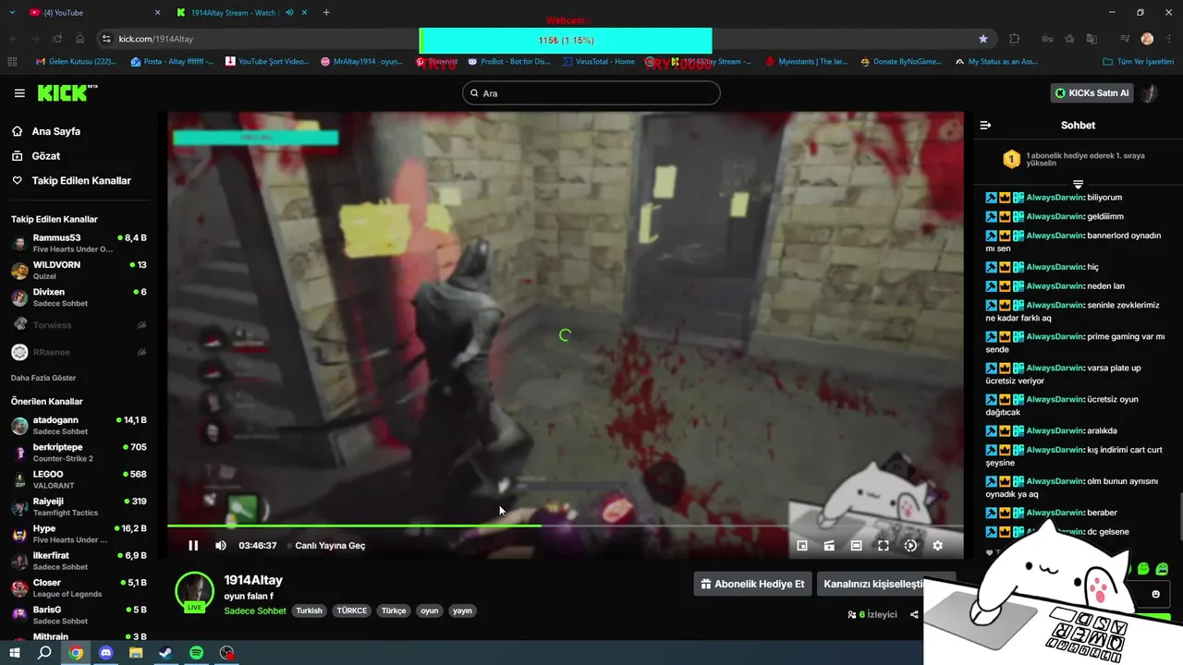Screen dimensions: 1183x665
Task: Open the Sadece Sohbet category link
Action: click(x=255, y=611)
